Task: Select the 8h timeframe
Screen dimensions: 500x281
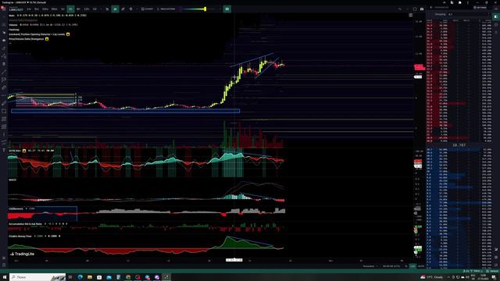Action: coord(78,9)
